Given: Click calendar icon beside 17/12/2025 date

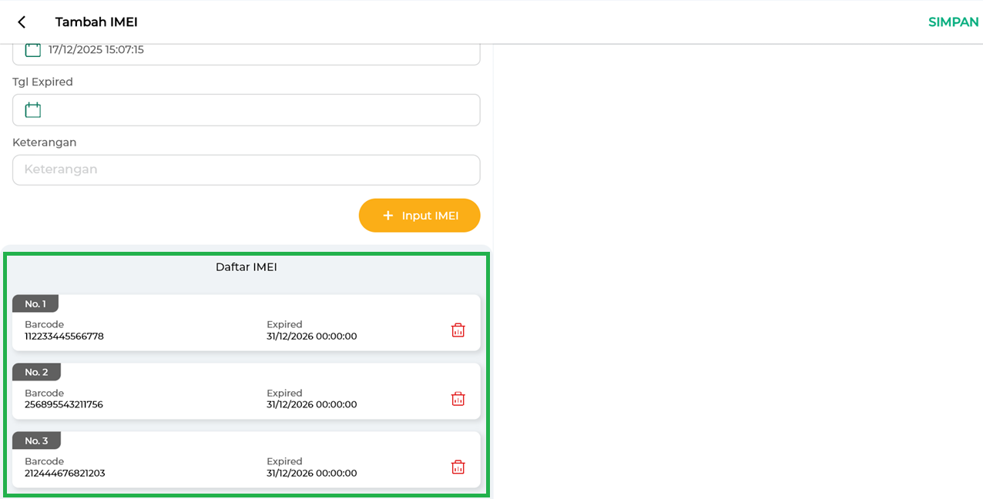Looking at the screenshot, I should coord(32,50).
